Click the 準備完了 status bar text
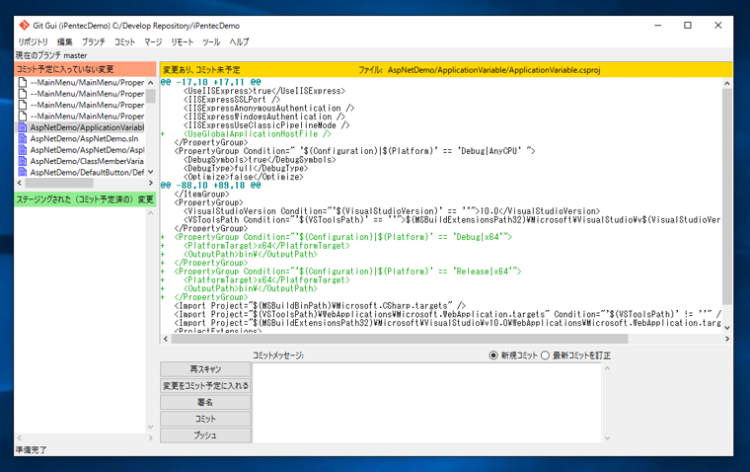Screen dimensions: 750x472 (x=32, y=450)
